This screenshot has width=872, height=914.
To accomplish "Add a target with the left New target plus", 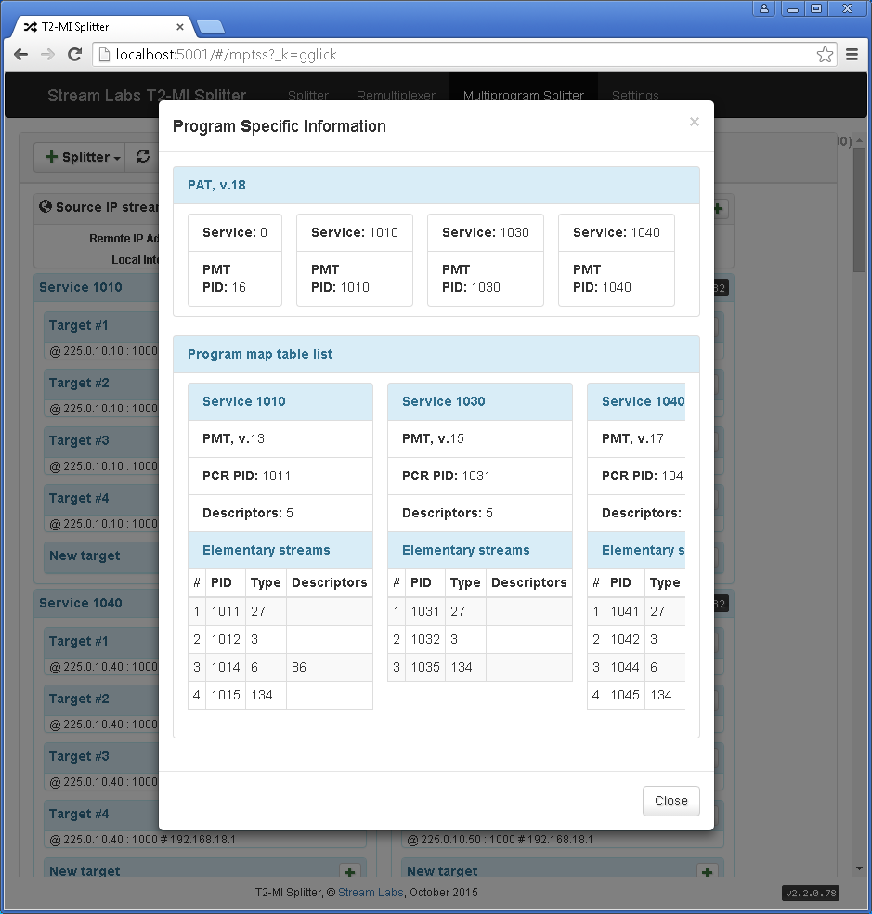I will pyautogui.click(x=349, y=872).
